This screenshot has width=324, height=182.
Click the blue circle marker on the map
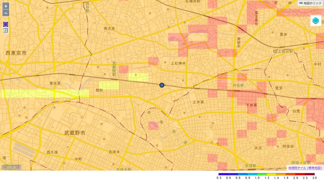pyautogui.click(x=162, y=85)
